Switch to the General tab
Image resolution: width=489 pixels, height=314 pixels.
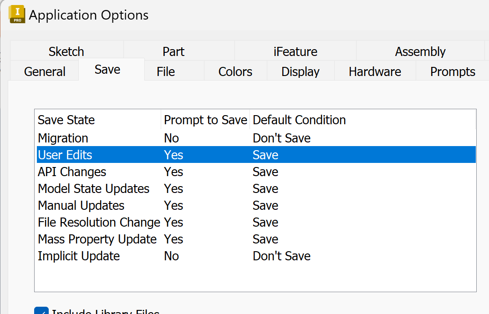44,71
